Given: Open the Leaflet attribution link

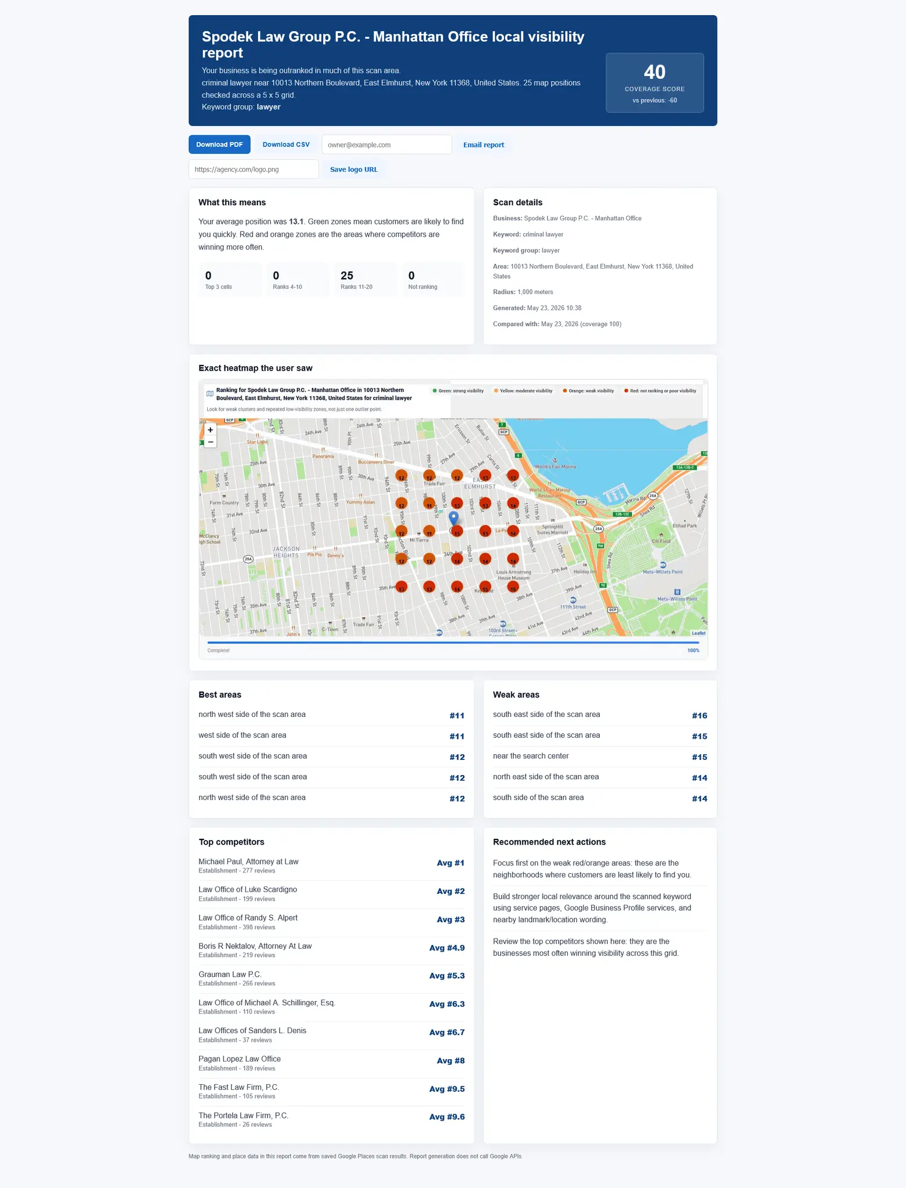Looking at the screenshot, I should point(698,633).
